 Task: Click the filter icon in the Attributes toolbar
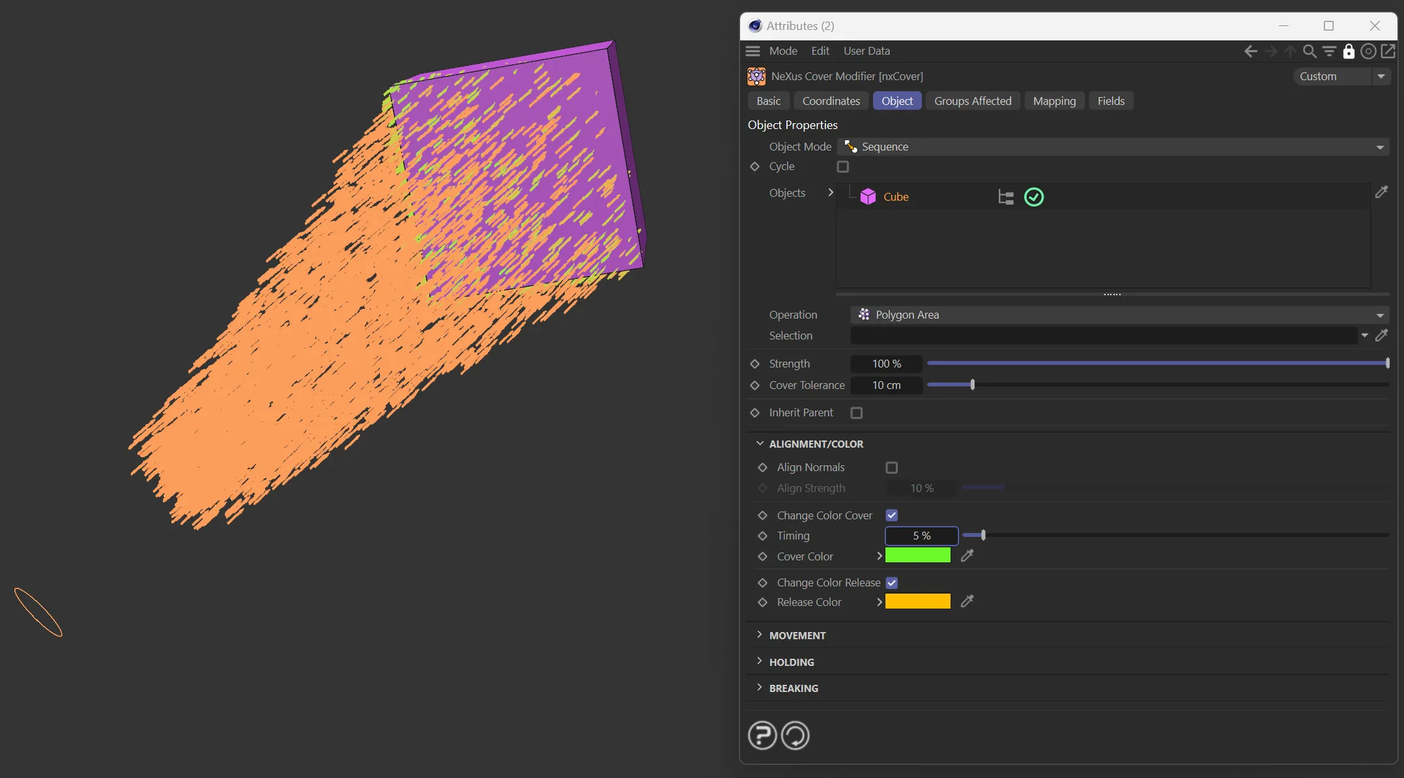[x=1329, y=51]
